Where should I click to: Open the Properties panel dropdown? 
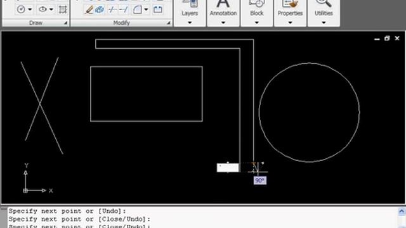(x=291, y=23)
